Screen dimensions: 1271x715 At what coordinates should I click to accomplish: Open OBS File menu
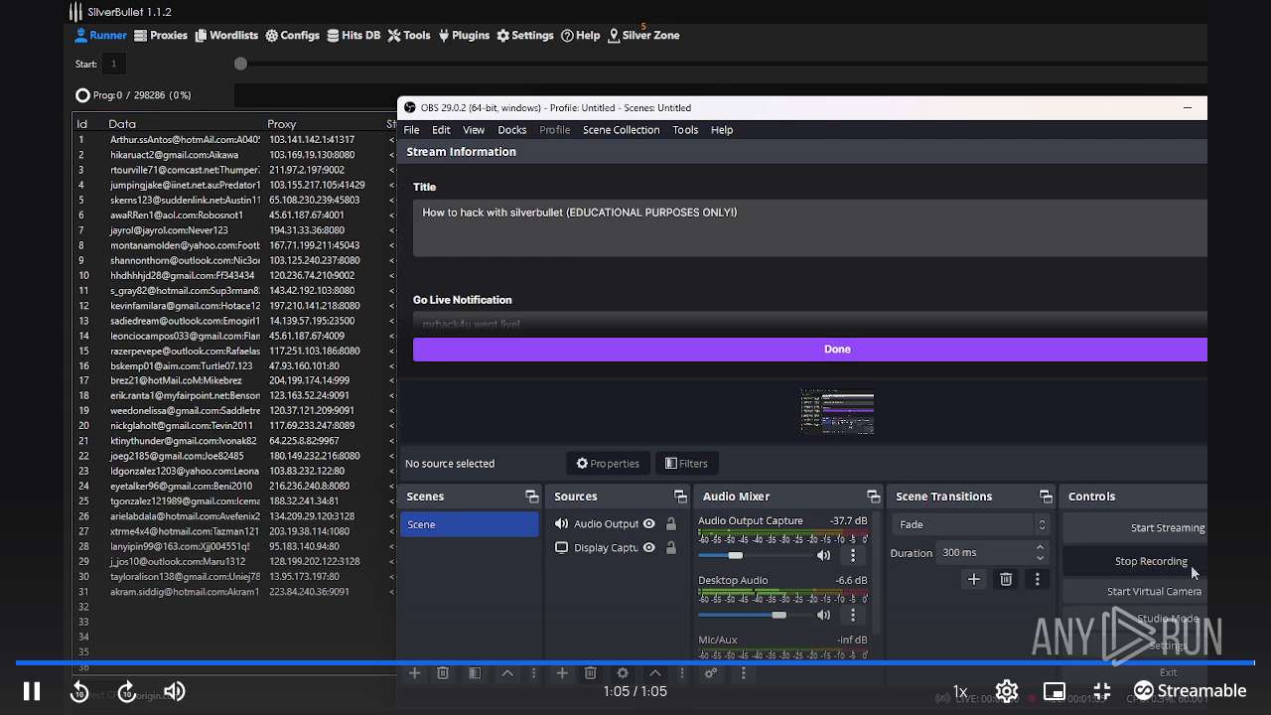coord(411,129)
